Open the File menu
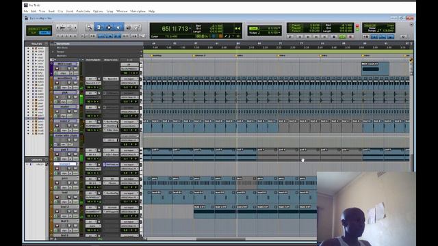The height and width of the screenshot is (246, 438). [x=26, y=11]
